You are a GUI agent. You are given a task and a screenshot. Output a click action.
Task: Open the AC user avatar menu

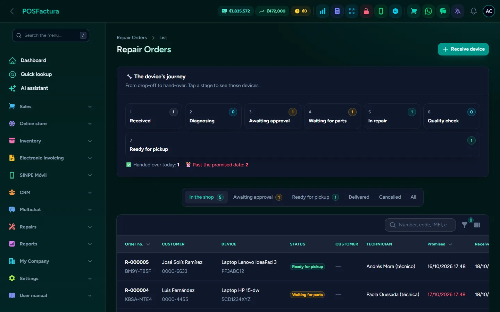click(489, 11)
